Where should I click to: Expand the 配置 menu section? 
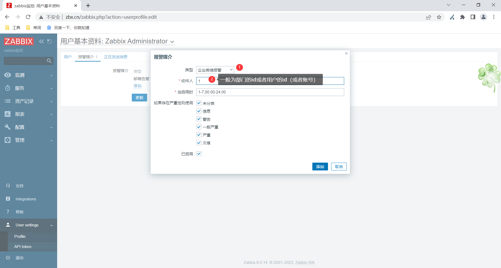[51, 127]
